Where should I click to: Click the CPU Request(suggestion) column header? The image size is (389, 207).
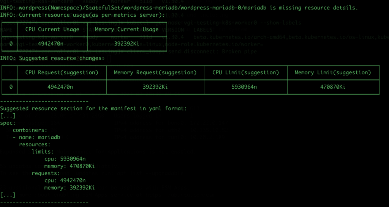pyautogui.click(x=62, y=72)
